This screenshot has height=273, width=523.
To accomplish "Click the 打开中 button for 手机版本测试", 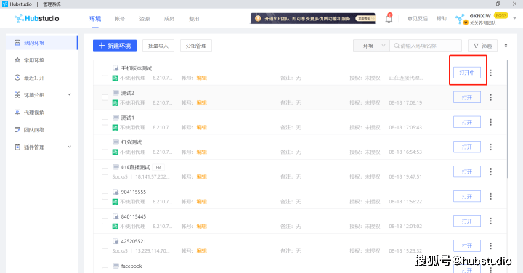I will [x=467, y=73].
